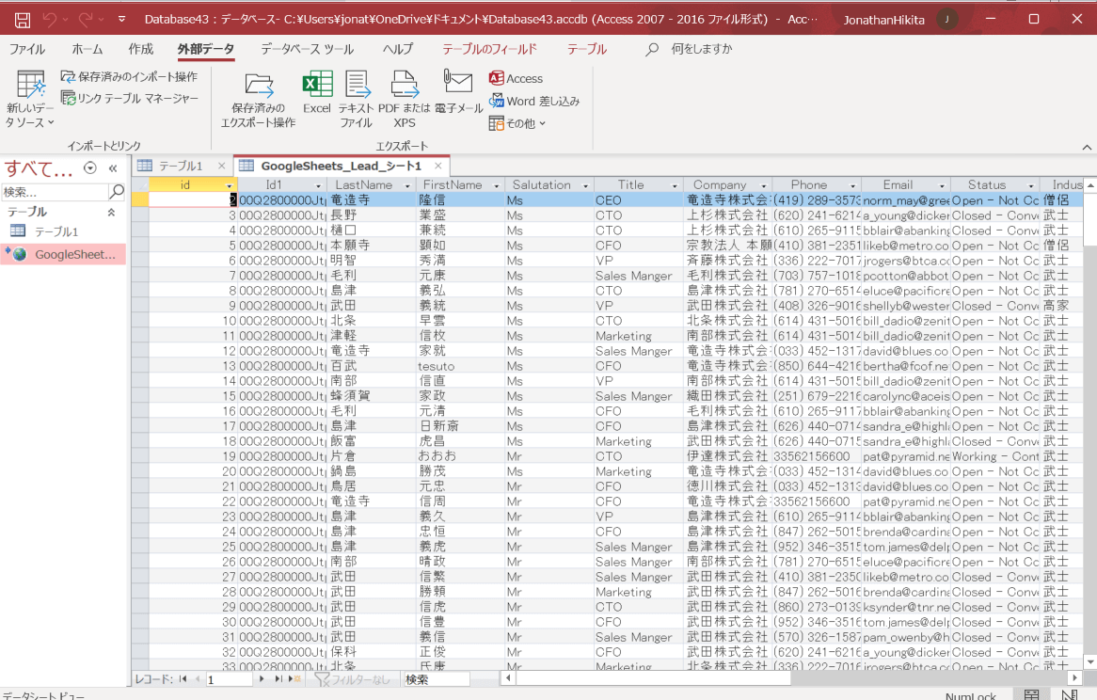Expand the その他 export dropdown
1097x700 pixels.
coord(517,124)
